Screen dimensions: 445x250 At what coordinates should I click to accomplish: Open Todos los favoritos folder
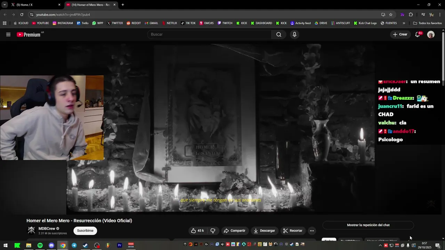pyautogui.click(x=427, y=23)
